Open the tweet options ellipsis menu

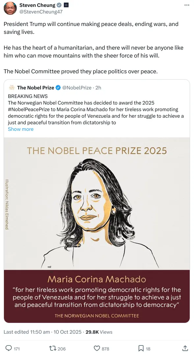[x=186, y=5]
